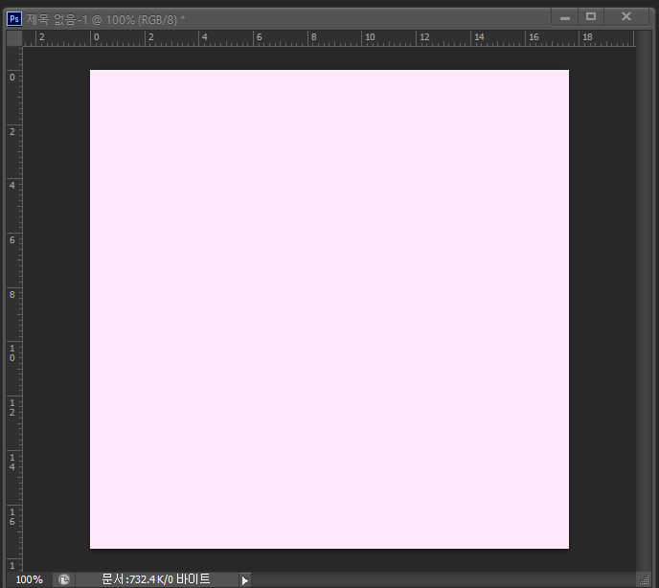Viewport: 659px width, 588px height.
Task: Click the pink canvas area
Action: click(329, 309)
